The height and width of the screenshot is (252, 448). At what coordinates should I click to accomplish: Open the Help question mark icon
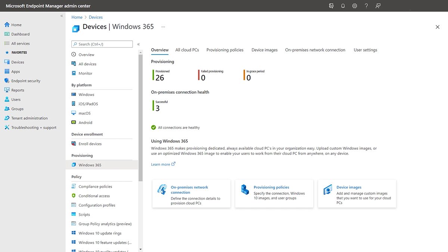coord(366,6)
